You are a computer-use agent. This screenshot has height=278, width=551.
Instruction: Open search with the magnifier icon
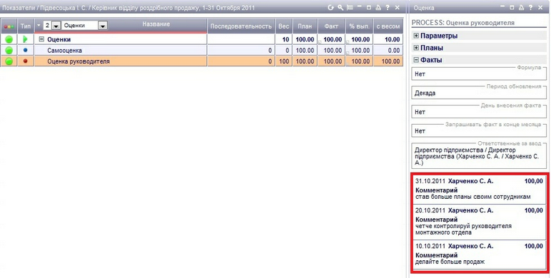click(340, 7)
